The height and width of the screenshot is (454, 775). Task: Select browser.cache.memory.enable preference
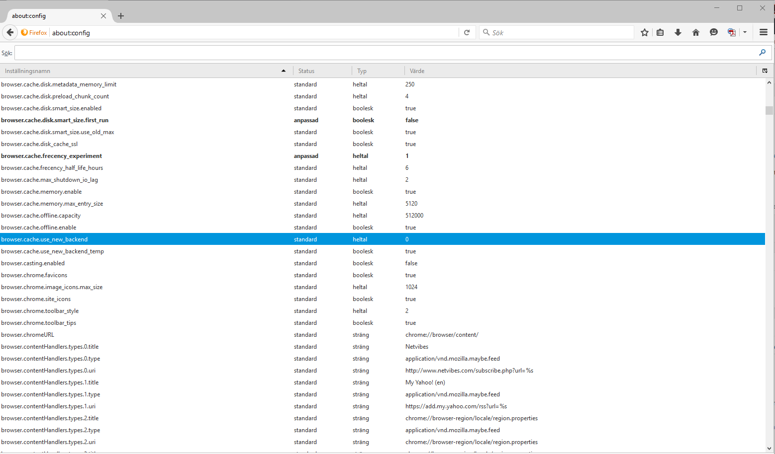(x=383, y=192)
